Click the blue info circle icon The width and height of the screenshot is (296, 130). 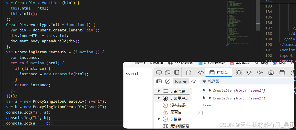pyautogui.click(x=165, y=119)
